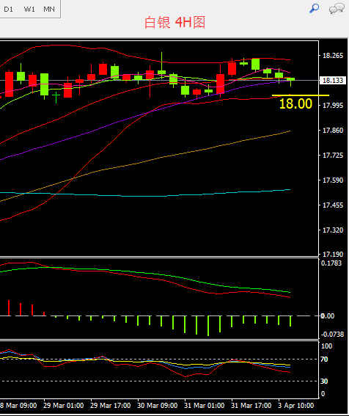The height and width of the screenshot is (416, 349).
Task: Click the 29 Mar 01:00 time label
Action: coord(63,406)
